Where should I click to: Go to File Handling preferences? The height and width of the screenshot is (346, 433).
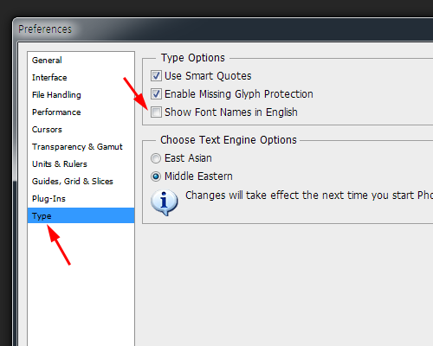81,95
